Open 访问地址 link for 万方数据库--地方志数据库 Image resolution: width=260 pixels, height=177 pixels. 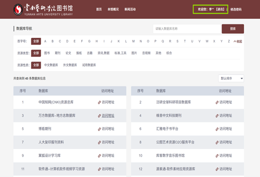click(108, 115)
